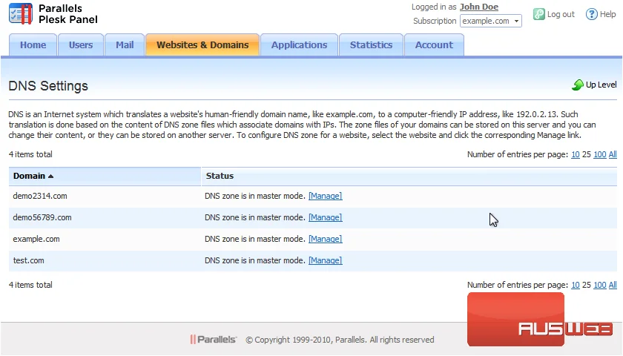Set top entries per page to 10
Image resolution: width=623 pixels, height=356 pixels.
click(x=576, y=154)
